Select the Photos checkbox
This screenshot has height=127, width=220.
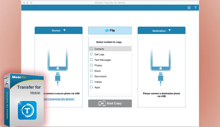click(91, 65)
